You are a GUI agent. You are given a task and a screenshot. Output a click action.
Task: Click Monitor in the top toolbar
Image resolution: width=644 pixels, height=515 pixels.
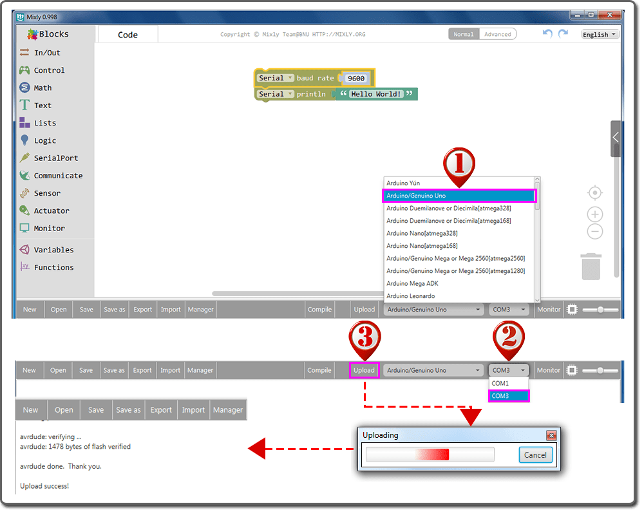point(549,310)
